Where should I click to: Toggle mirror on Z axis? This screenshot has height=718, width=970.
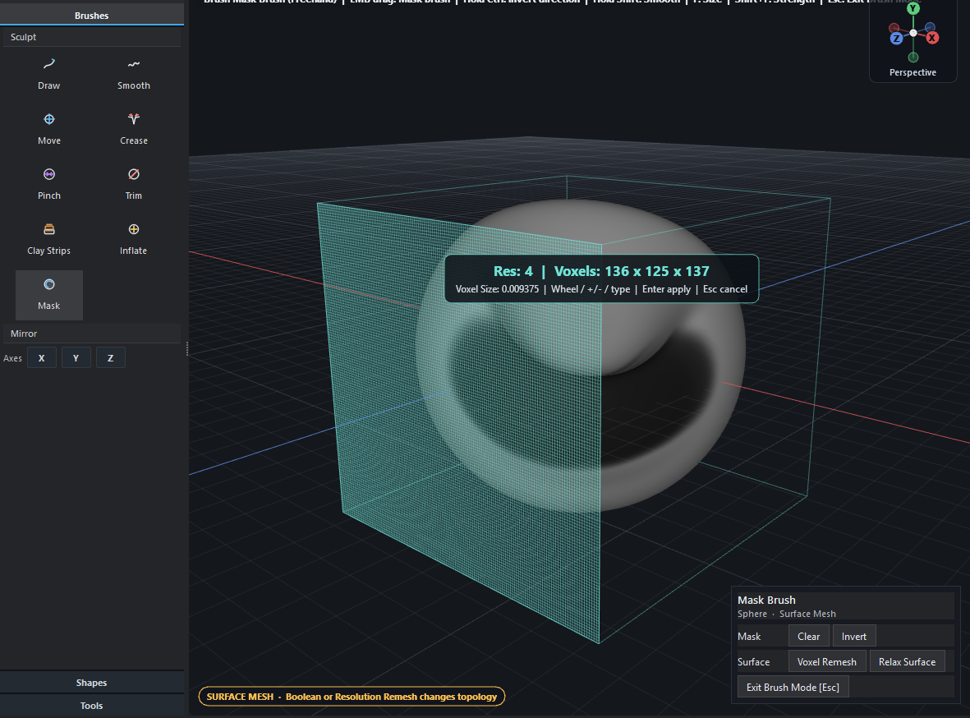pyautogui.click(x=111, y=357)
